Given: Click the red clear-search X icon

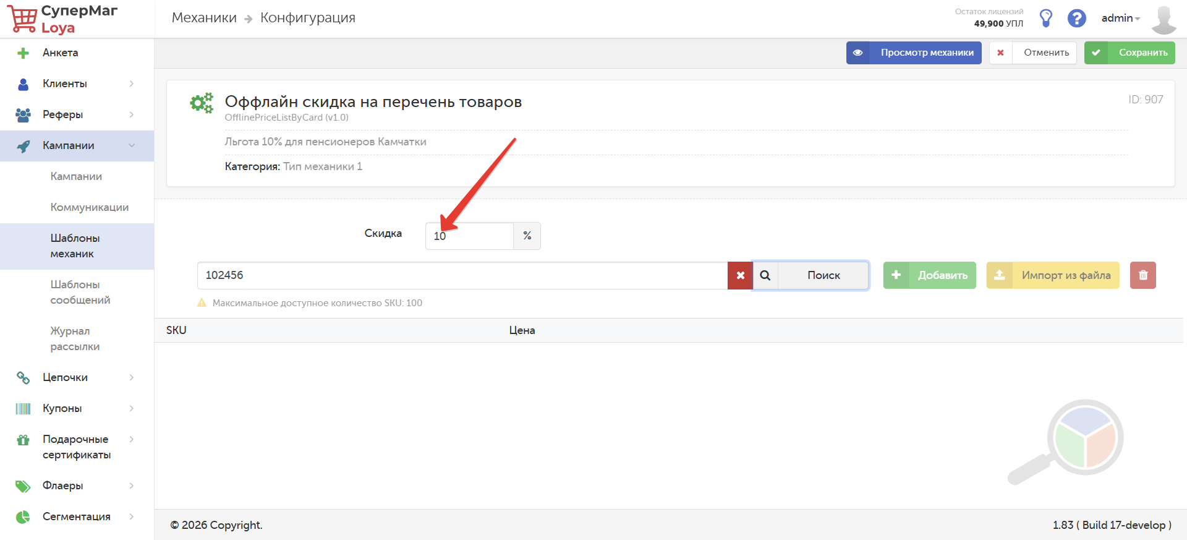Looking at the screenshot, I should click(740, 275).
